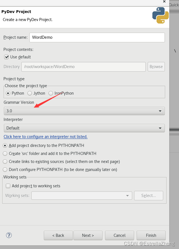Select Create links to existing sources
This screenshot has height=249, width=179.
(5, 162)
